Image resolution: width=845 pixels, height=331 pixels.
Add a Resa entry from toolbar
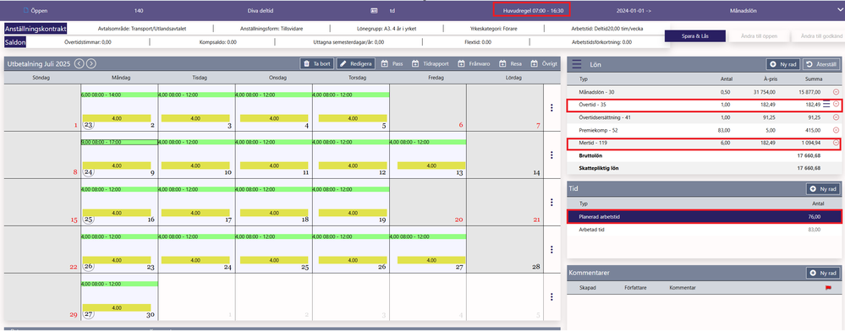coord(510,63)
